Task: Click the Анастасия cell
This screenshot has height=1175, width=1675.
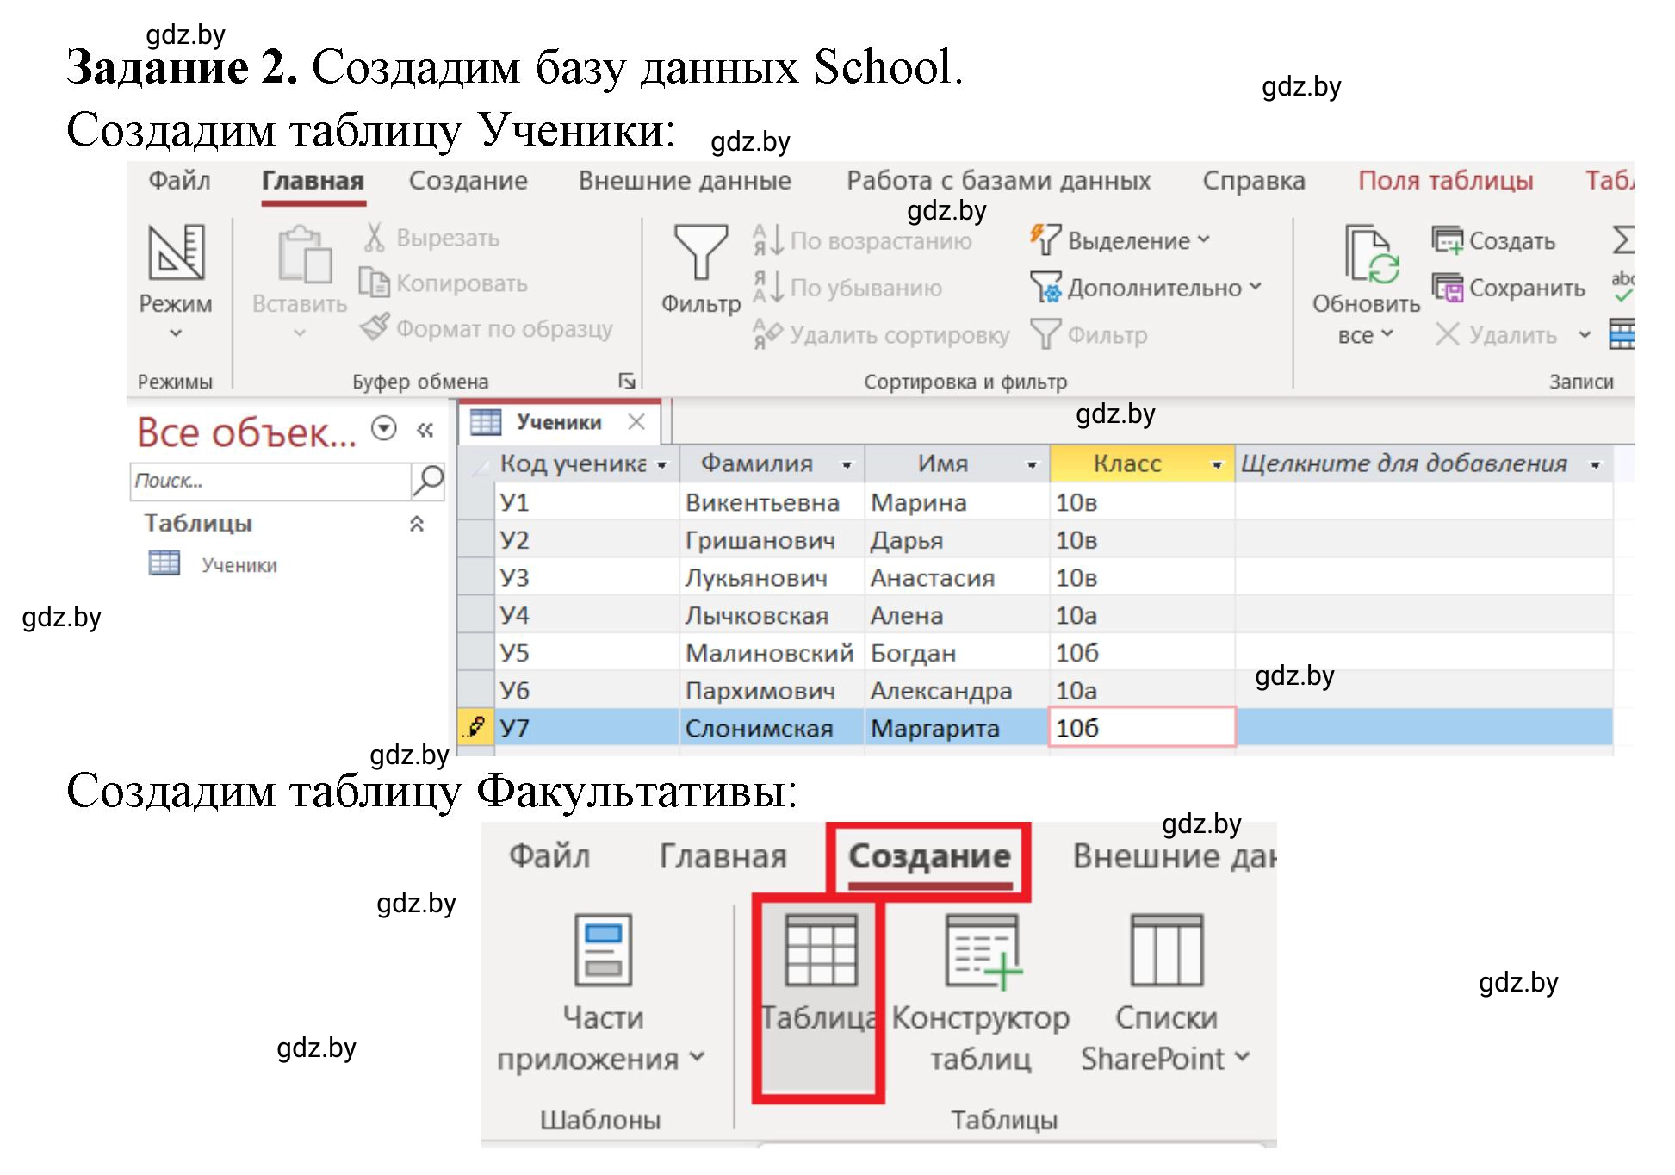Action: (x=957, y=578)
